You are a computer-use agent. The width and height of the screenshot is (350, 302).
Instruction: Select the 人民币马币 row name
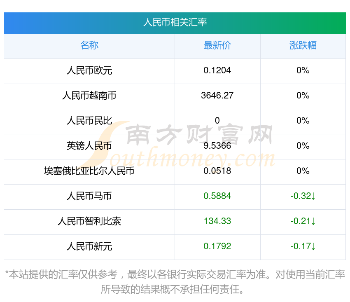(x=89, y=196)
